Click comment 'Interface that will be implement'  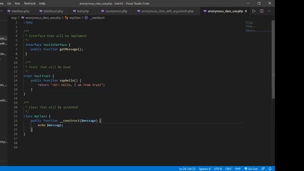[58, 36]
